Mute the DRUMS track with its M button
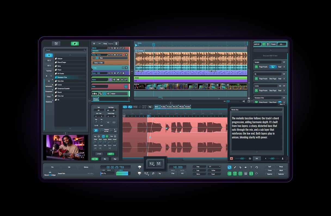This screenshot has height=216, width=331. tap(115, 48)
